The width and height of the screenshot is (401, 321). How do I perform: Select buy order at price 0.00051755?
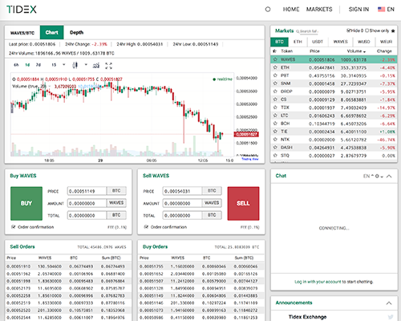(201, 266)
